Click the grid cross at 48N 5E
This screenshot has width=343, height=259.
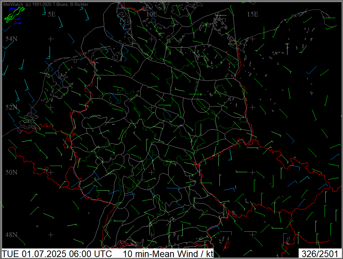(x=51, y=235)
